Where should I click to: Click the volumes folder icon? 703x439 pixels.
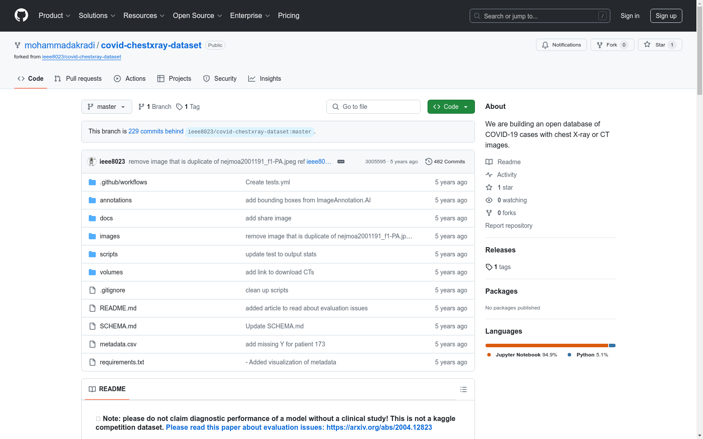92,272
